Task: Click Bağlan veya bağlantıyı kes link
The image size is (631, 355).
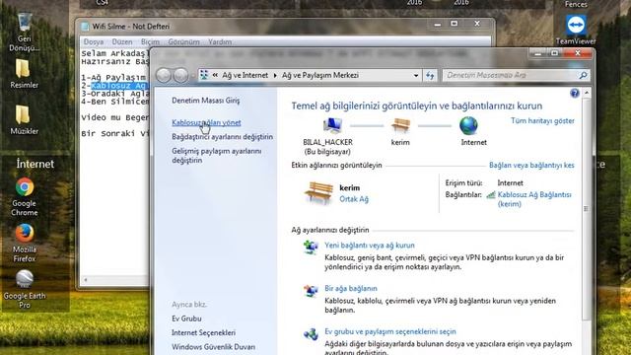Action: point(531,165)
